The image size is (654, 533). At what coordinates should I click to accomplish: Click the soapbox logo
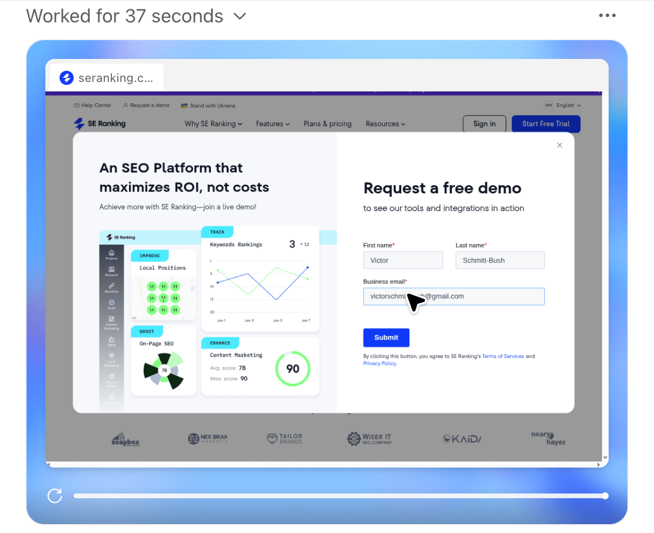125,439
